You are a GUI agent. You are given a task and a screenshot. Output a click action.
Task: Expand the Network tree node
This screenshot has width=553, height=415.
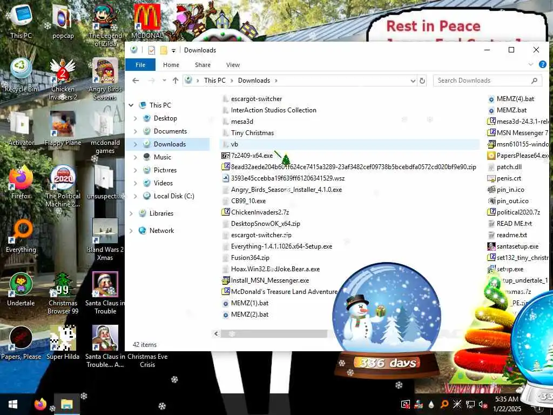(131, 230)
